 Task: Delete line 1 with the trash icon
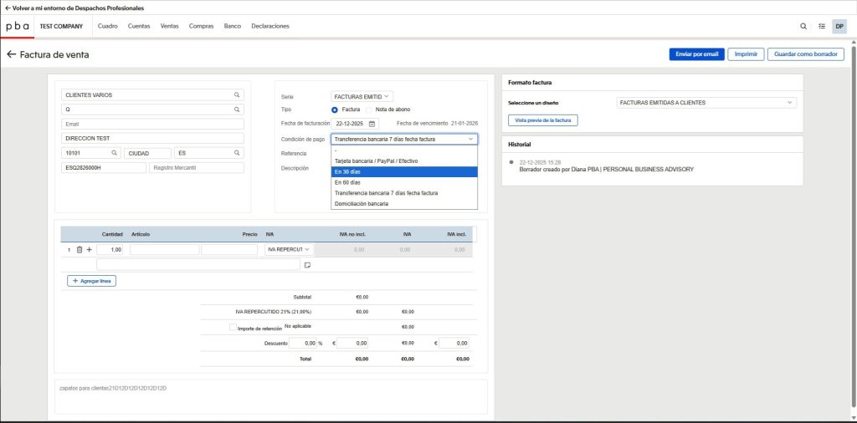point(80,249)
